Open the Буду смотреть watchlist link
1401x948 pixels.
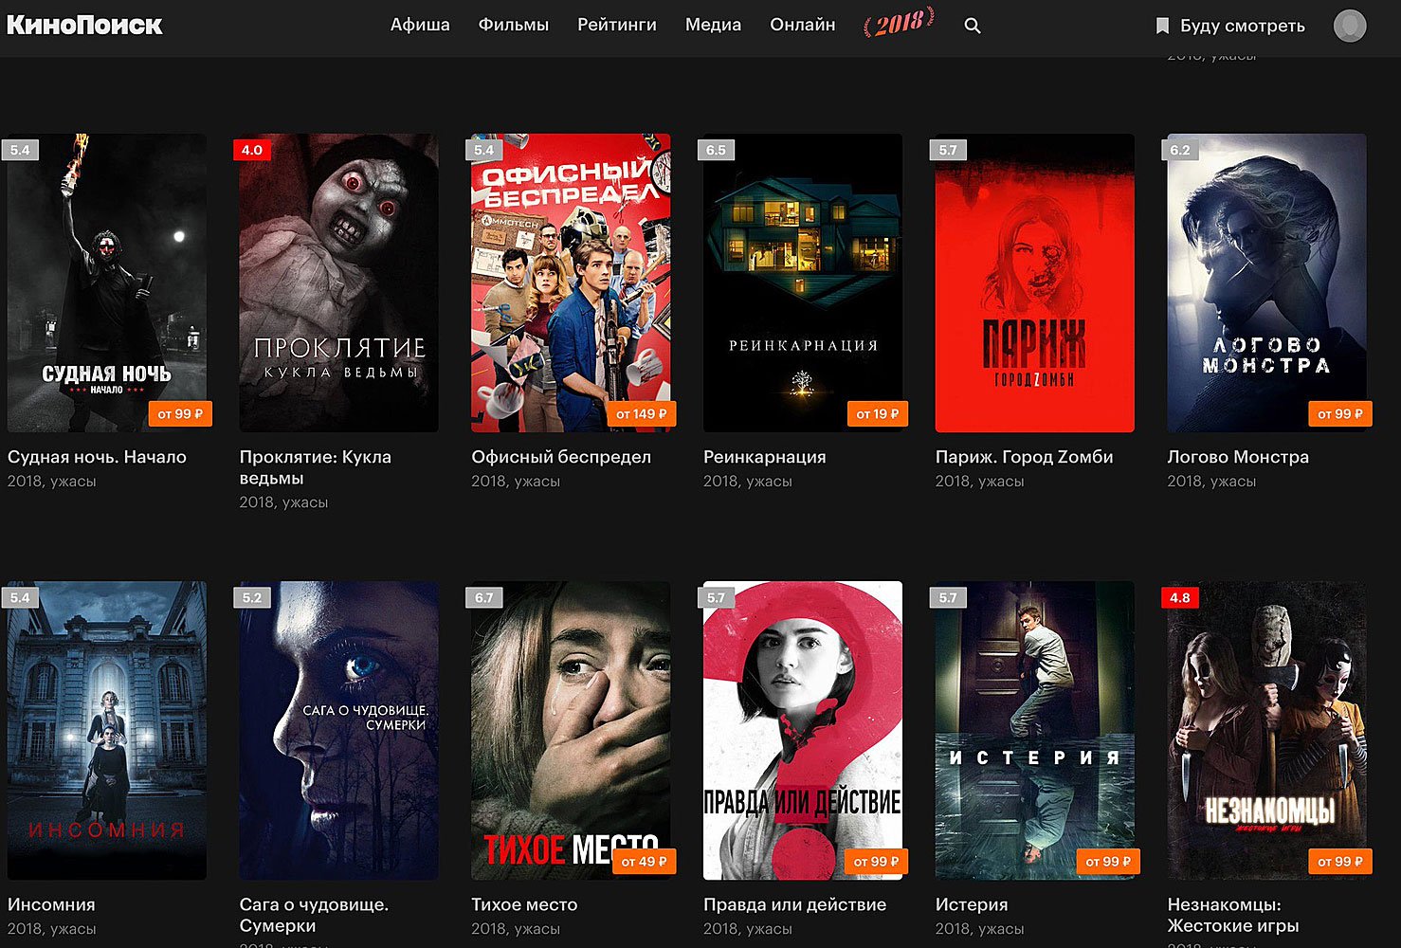1242,26
